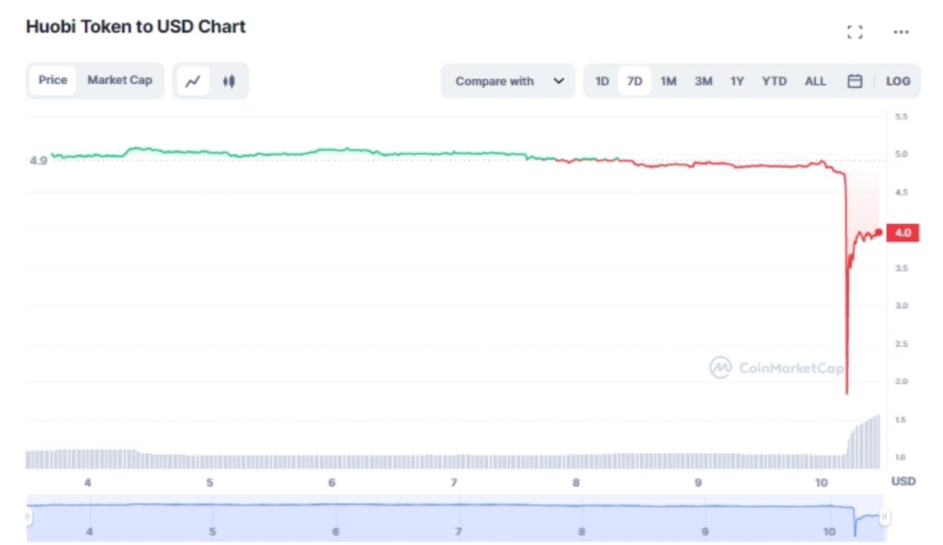Image resolution: width=943 pixels, height=545 pixels.
Task: Select the YTD time range
Action: click(774, 81)
